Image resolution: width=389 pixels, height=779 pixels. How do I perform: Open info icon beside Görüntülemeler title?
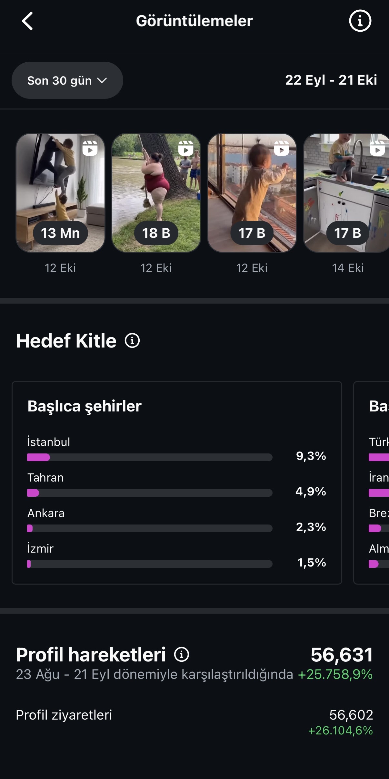360,21
